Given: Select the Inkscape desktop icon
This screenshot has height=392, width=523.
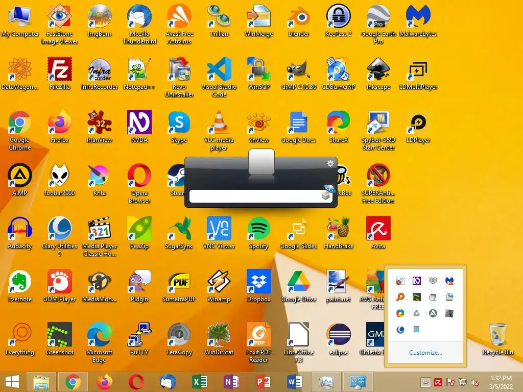Looking at the screenshot, I should tap(378, 73).
